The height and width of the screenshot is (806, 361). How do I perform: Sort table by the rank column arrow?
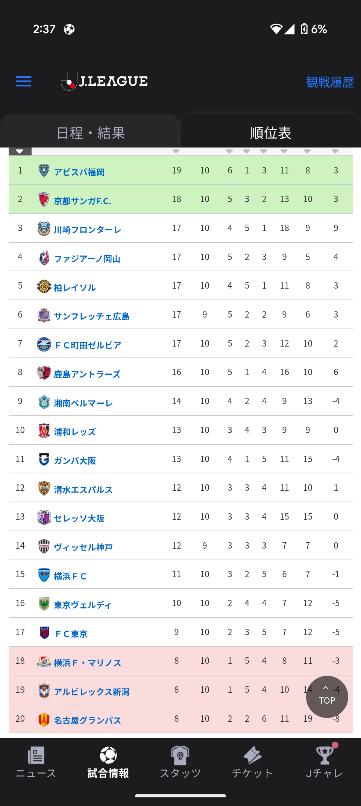20,151
